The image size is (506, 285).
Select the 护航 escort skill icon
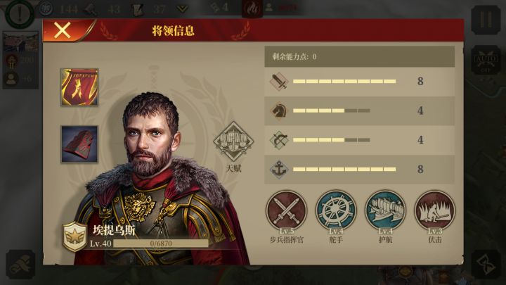(385, 210)
